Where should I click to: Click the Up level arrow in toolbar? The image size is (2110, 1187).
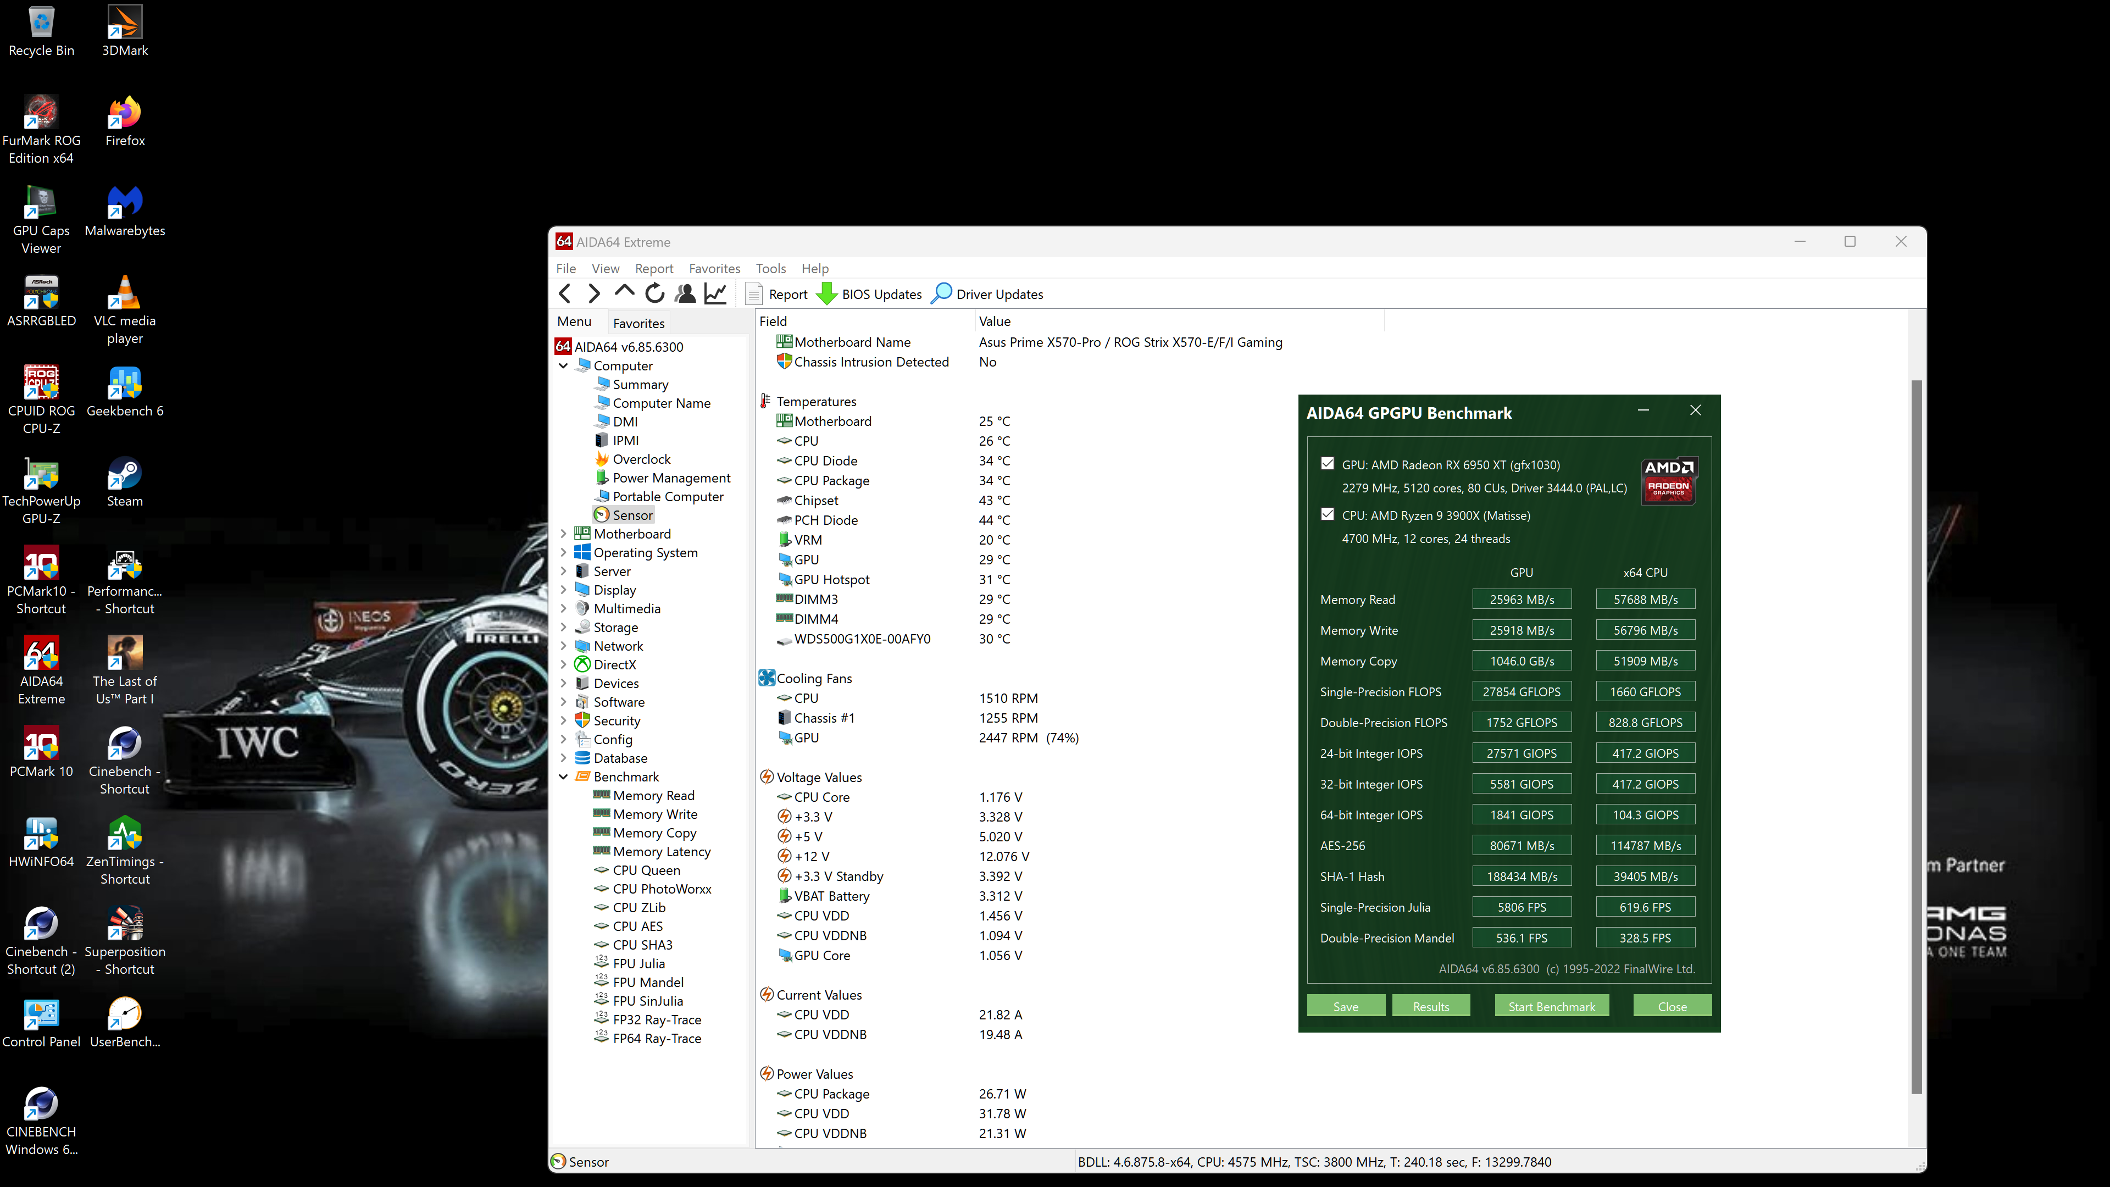[624, 292]
